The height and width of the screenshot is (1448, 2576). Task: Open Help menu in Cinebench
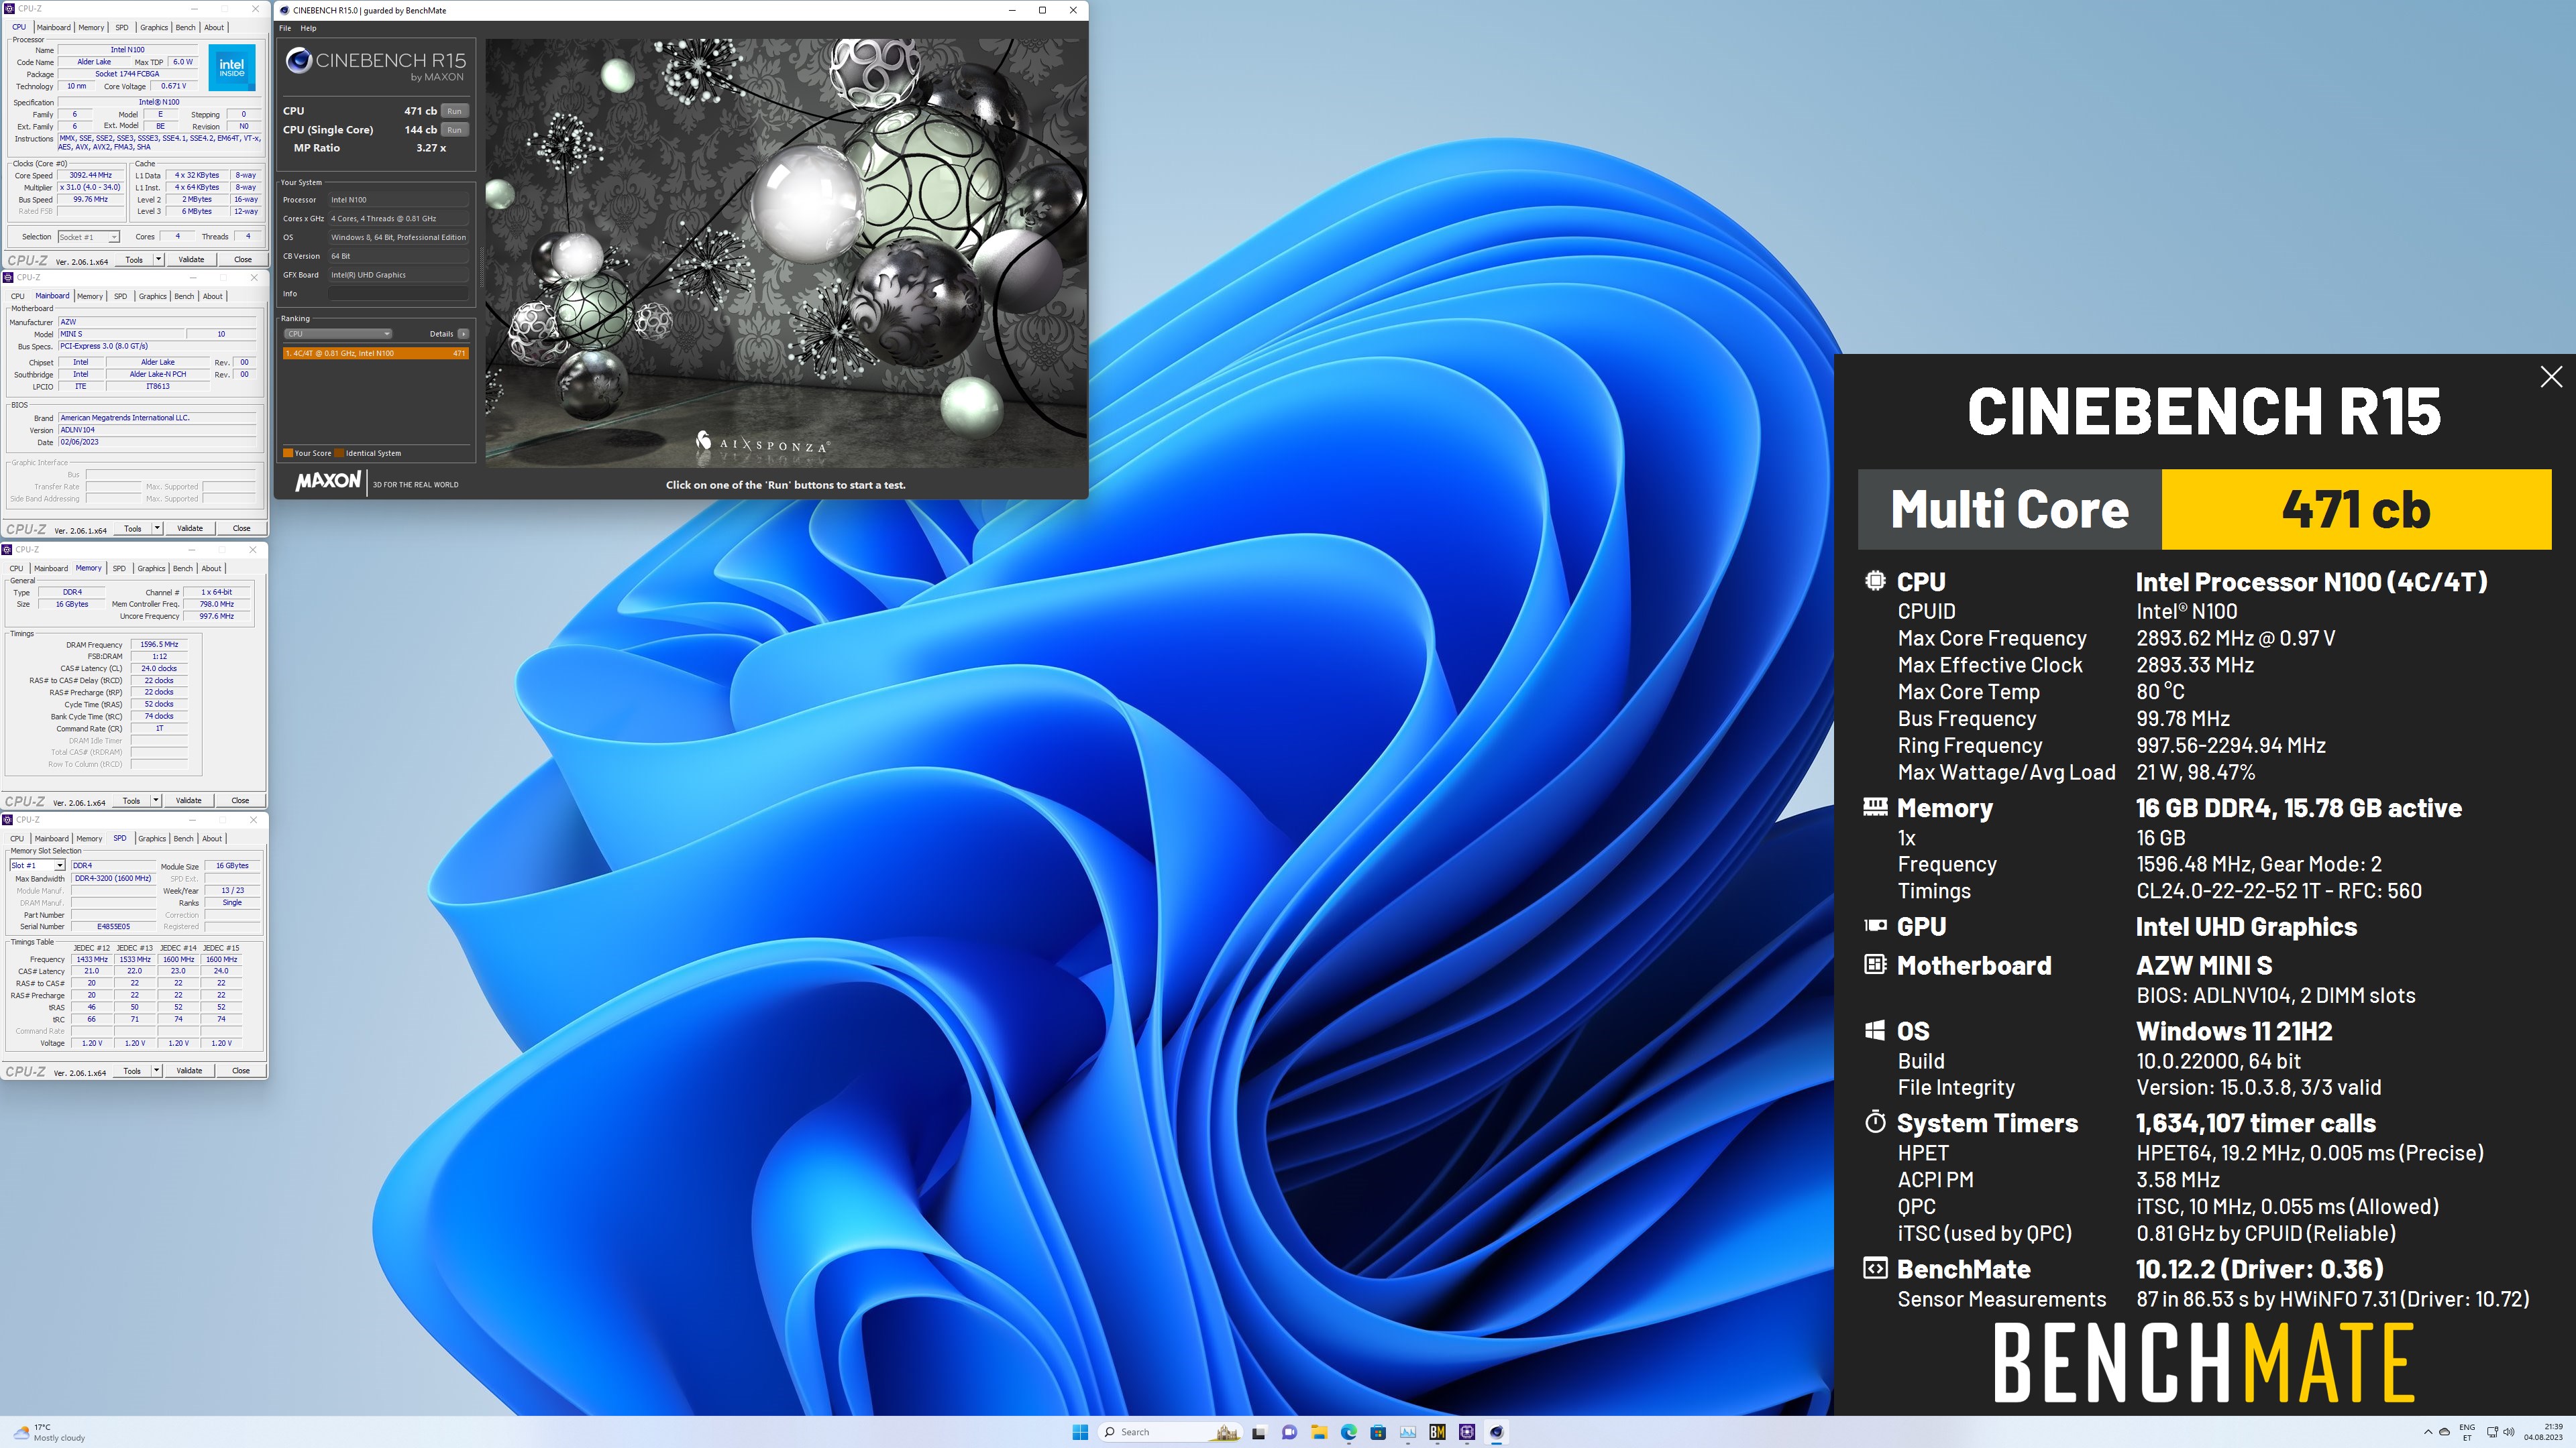[x=309, y=28]
